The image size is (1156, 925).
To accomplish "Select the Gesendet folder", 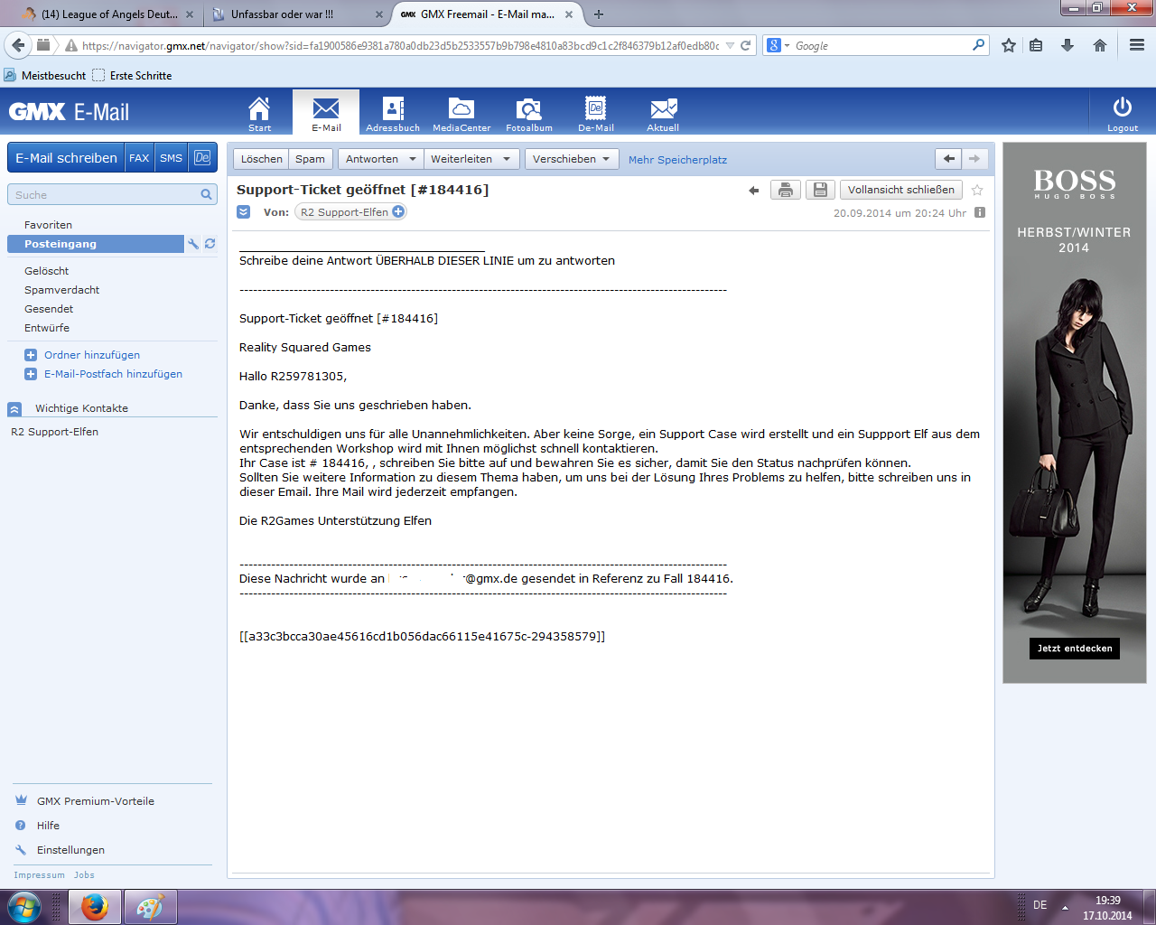I will click(x=49, y=309).
